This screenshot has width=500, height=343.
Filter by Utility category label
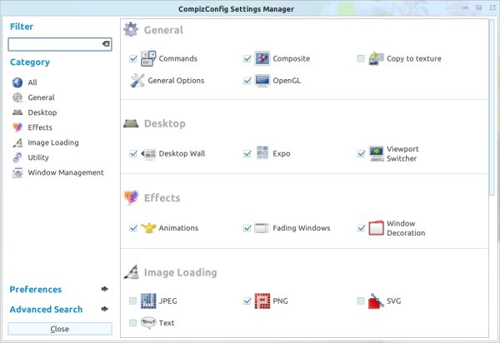[38, 157]
